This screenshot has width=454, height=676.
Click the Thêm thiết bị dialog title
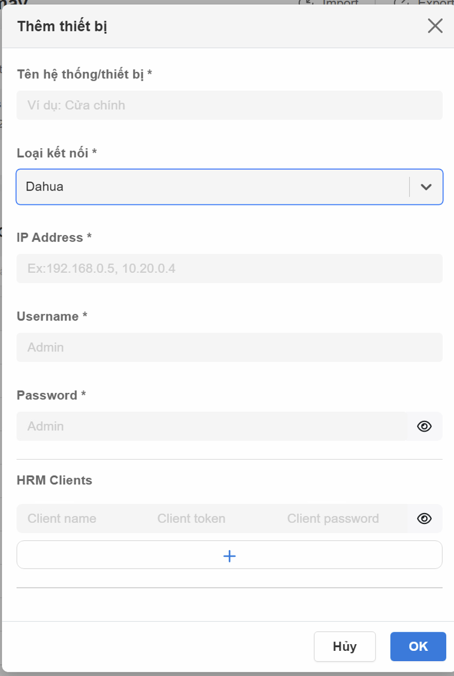point(62,26)
